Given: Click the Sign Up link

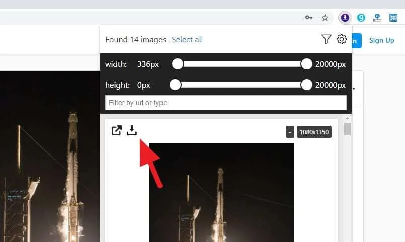Looking at the screenshot, I should (x=382, y=41).
